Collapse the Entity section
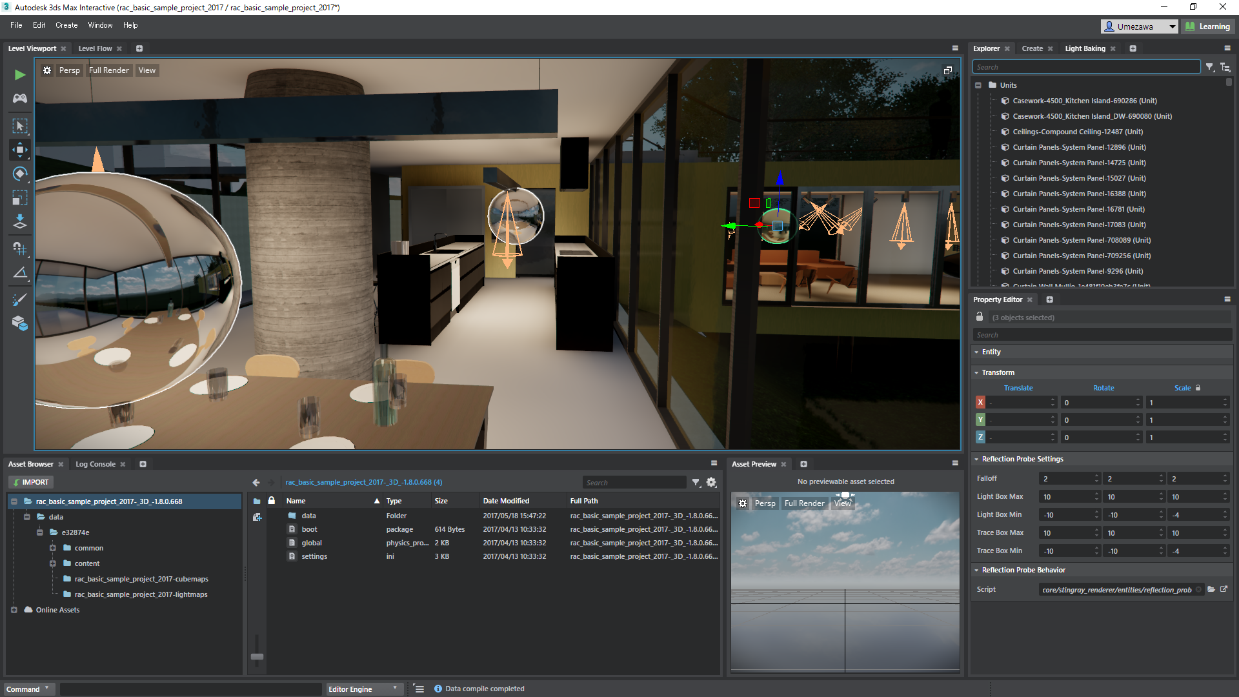This screenshot has height=697, width=1239. [976, 352]
